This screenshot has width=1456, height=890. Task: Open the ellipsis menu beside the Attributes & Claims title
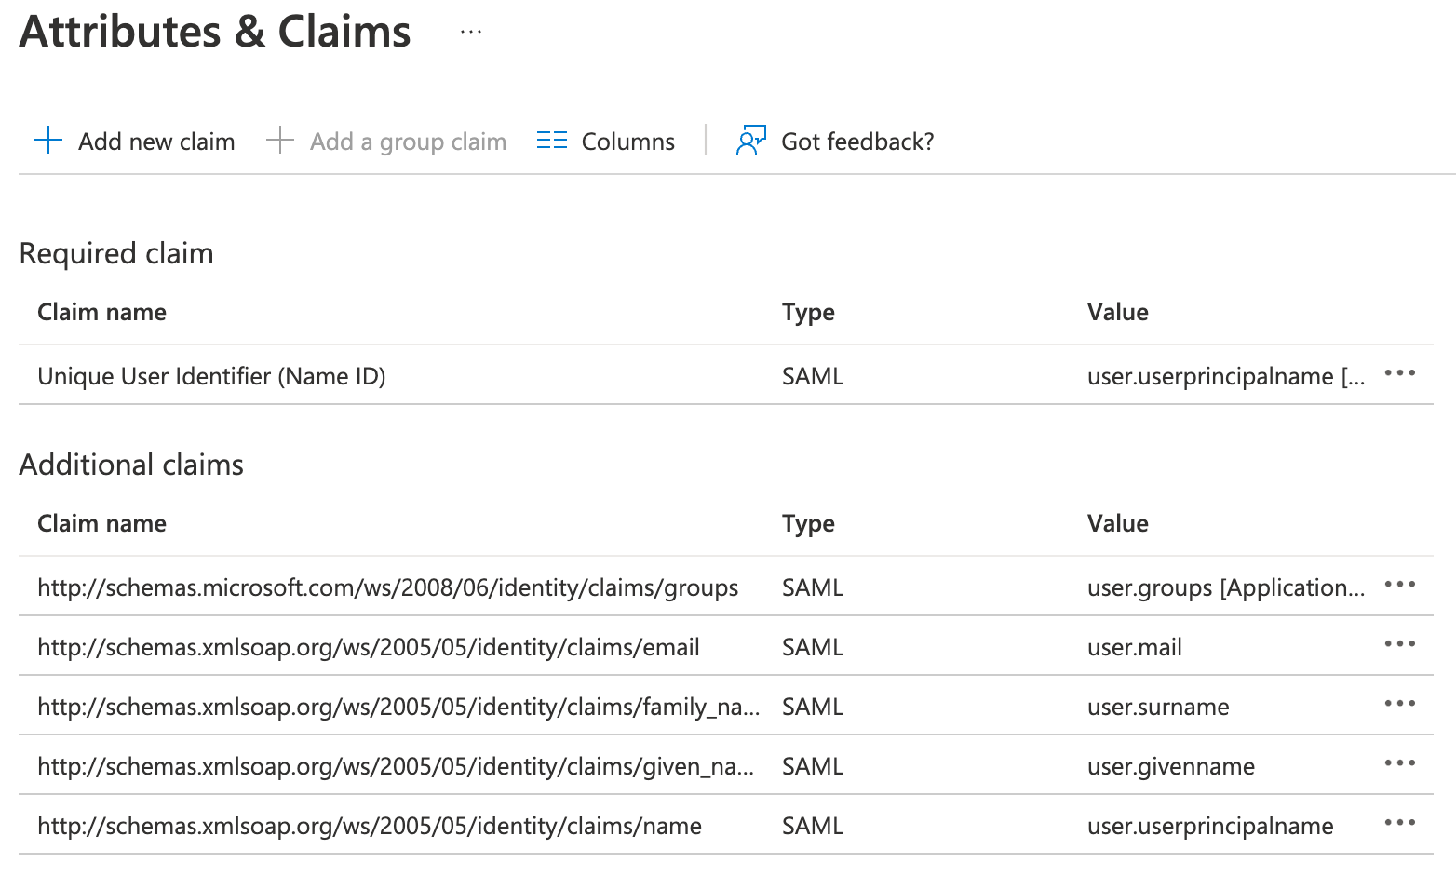[470, 31]
